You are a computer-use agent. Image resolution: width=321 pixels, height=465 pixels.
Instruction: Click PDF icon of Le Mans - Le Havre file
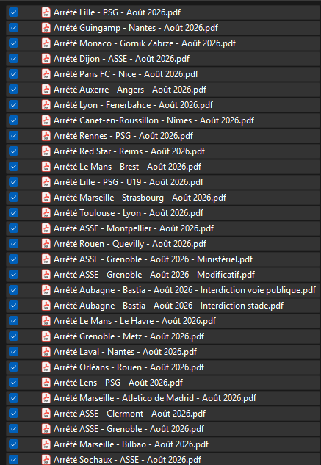(x=46, y=320)
